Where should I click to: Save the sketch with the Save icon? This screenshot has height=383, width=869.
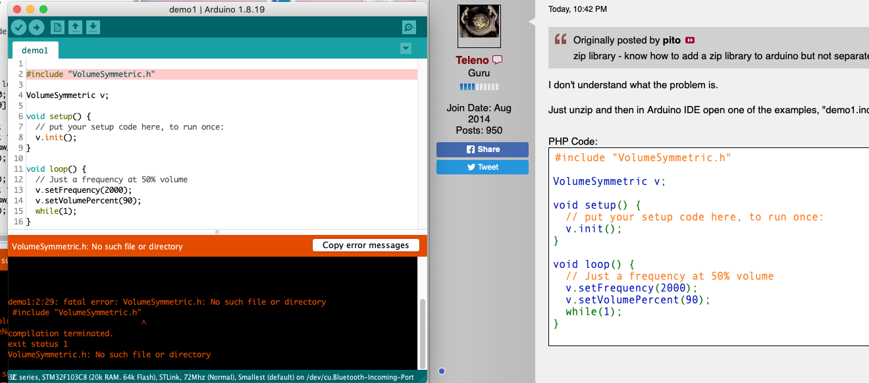click(93, 27)
